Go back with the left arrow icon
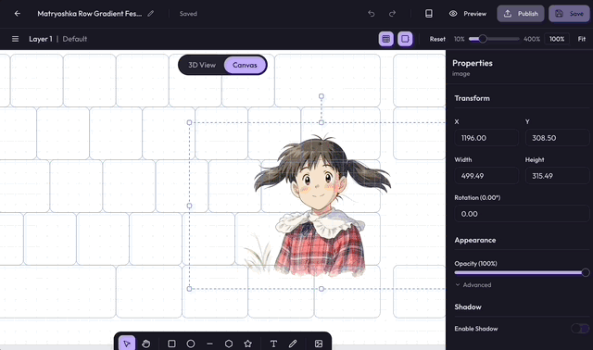Image resolution: width=593 pixels, height=350 pixels. click(x=18, y=14)
